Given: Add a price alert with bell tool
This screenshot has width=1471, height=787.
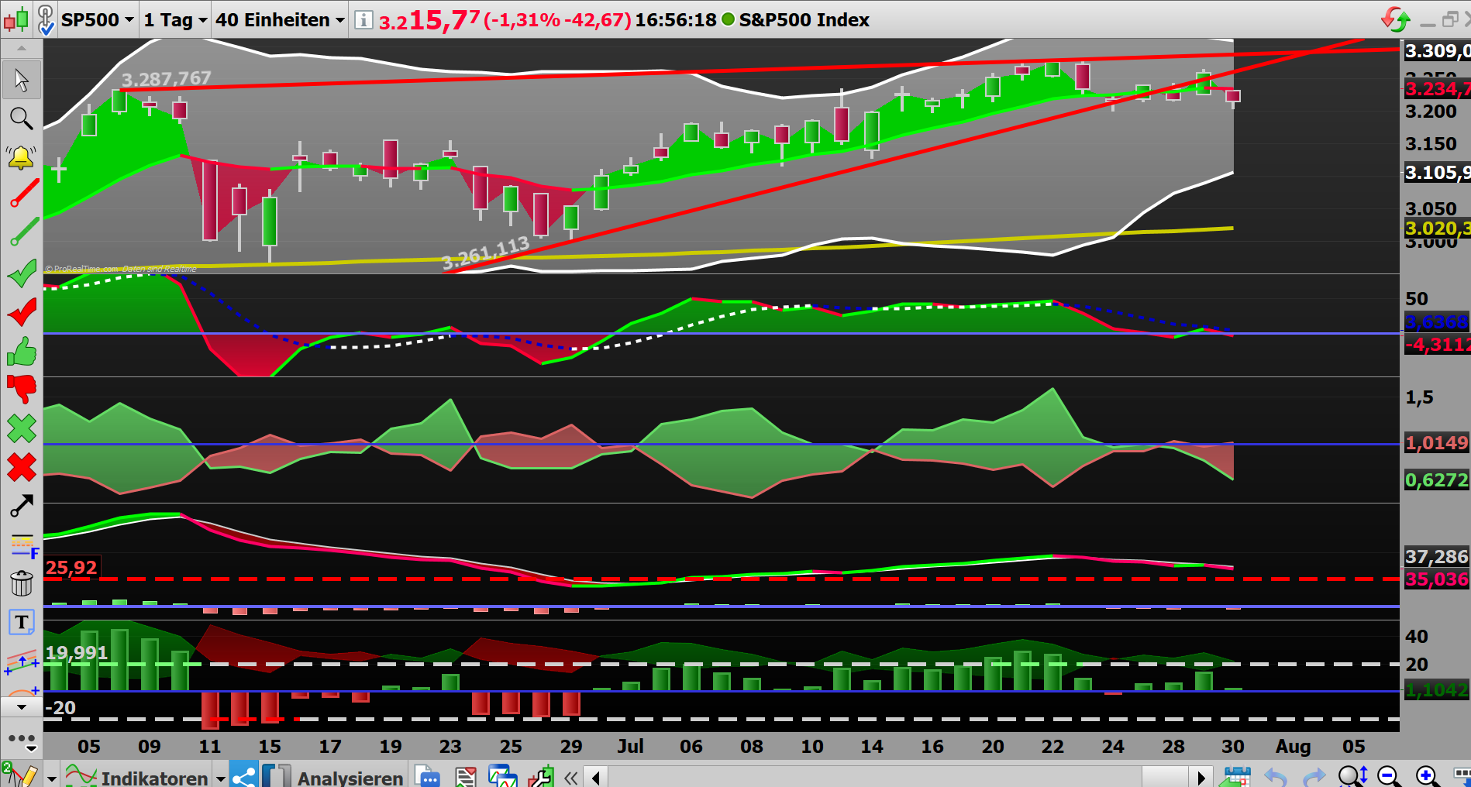Looking at the screenshot, I should pyautogui.click(x=21, y=157).
